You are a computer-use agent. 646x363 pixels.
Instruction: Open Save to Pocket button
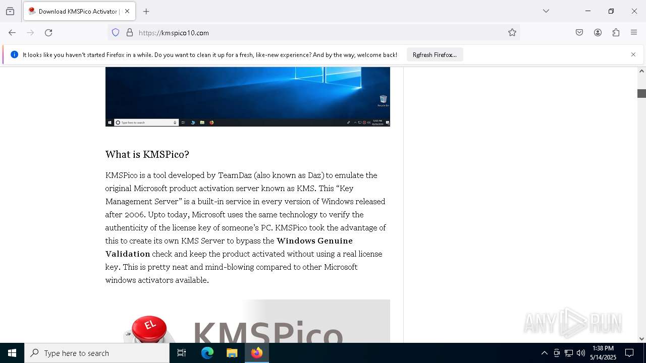579,32
